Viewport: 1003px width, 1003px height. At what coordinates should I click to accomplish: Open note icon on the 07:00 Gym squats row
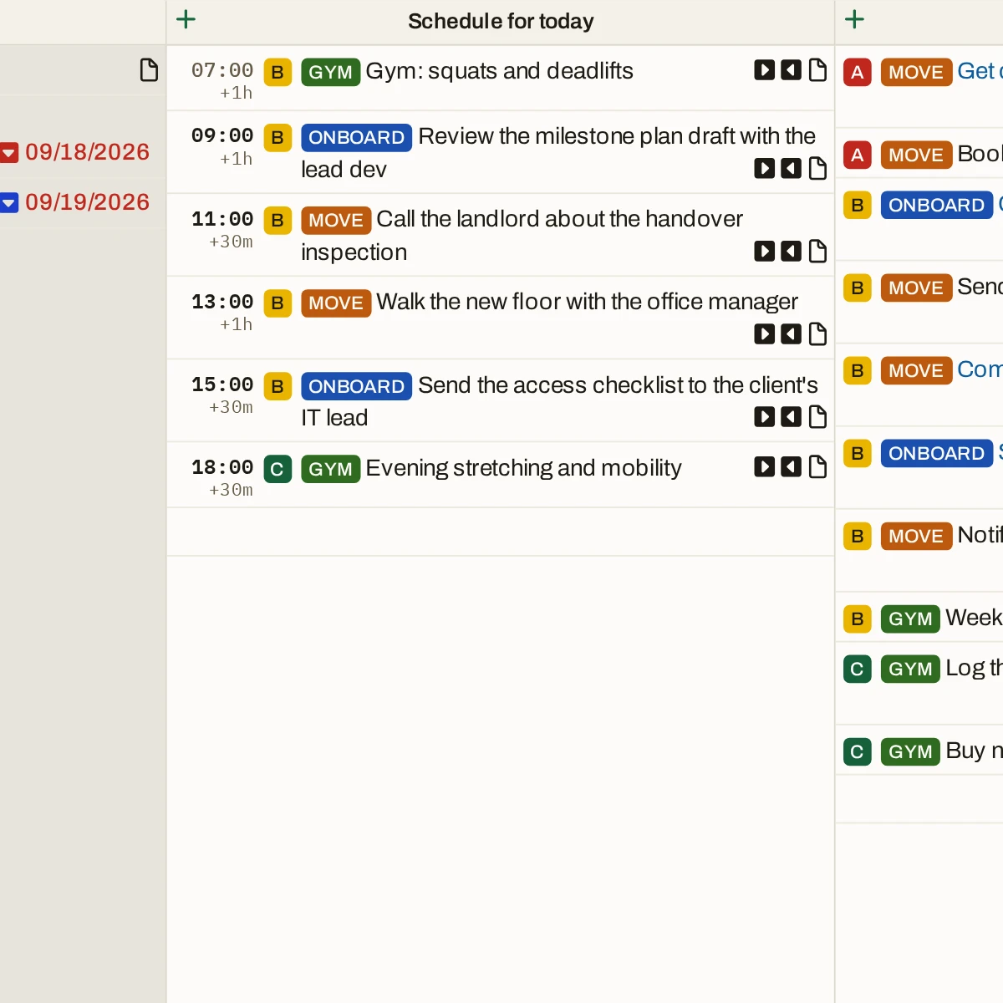tap(817, 70)
